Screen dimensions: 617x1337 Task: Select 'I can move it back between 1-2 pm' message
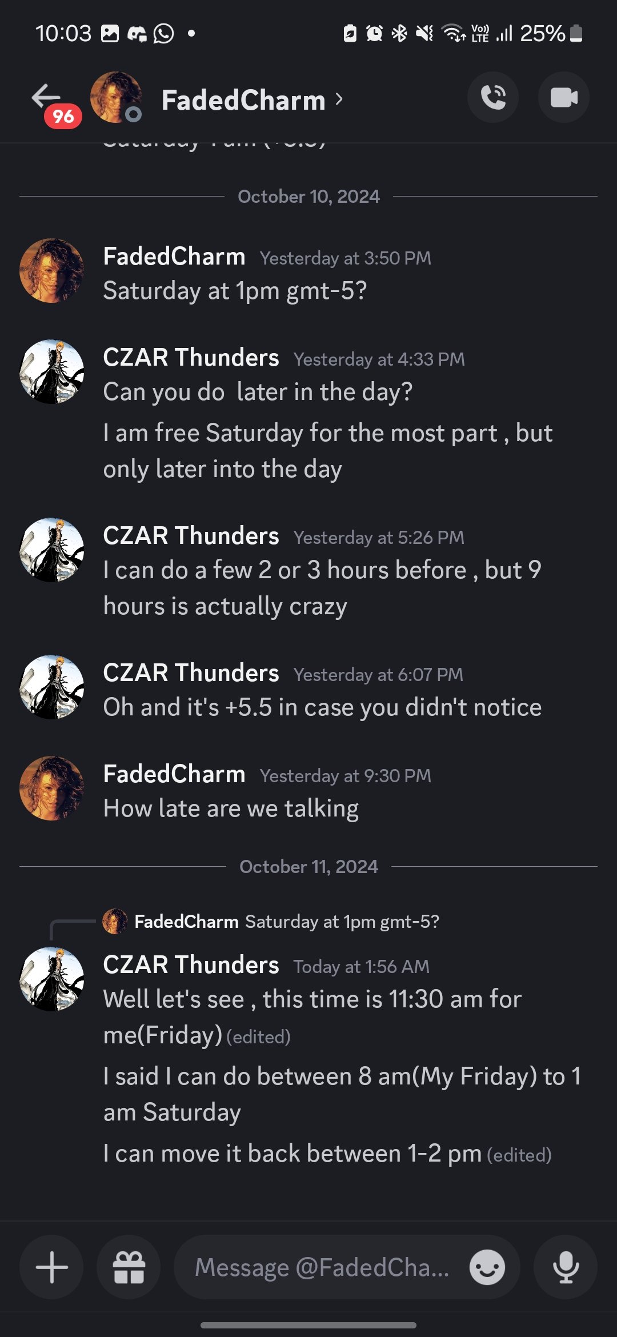click(293, 1154)
